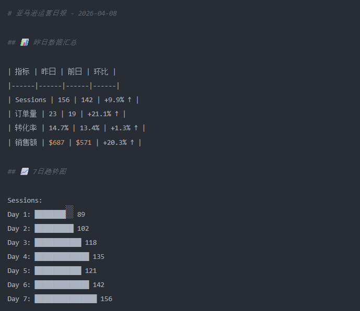Click the Day 7 bar showing 156

[65, 298]
